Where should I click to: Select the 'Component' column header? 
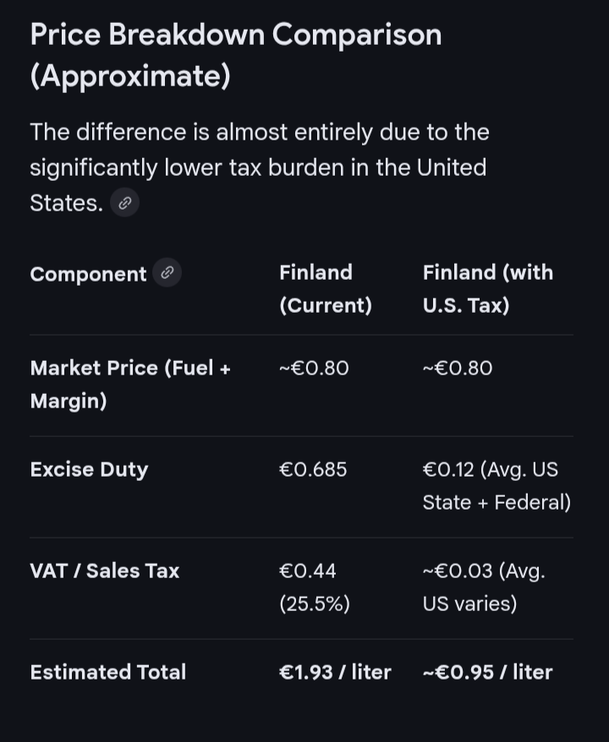pos(88,274)
